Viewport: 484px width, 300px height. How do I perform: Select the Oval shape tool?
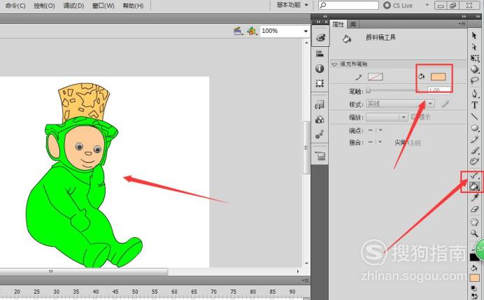[474, 128]
